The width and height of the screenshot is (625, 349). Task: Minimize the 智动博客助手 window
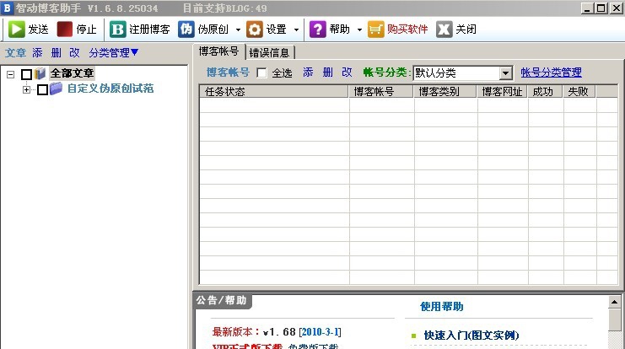pos(586,8)
